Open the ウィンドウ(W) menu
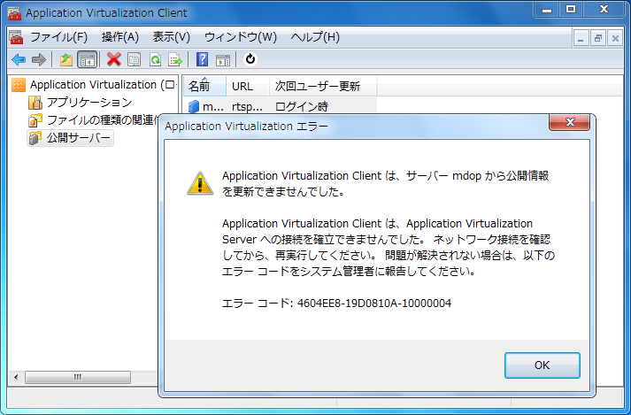This screenshot has width=631, height=415. pos(241,37)
